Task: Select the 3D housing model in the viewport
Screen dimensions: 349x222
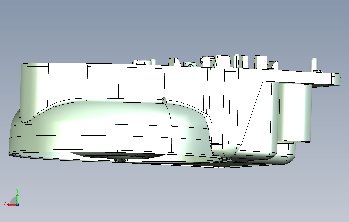Action: (x=174, y=111)
